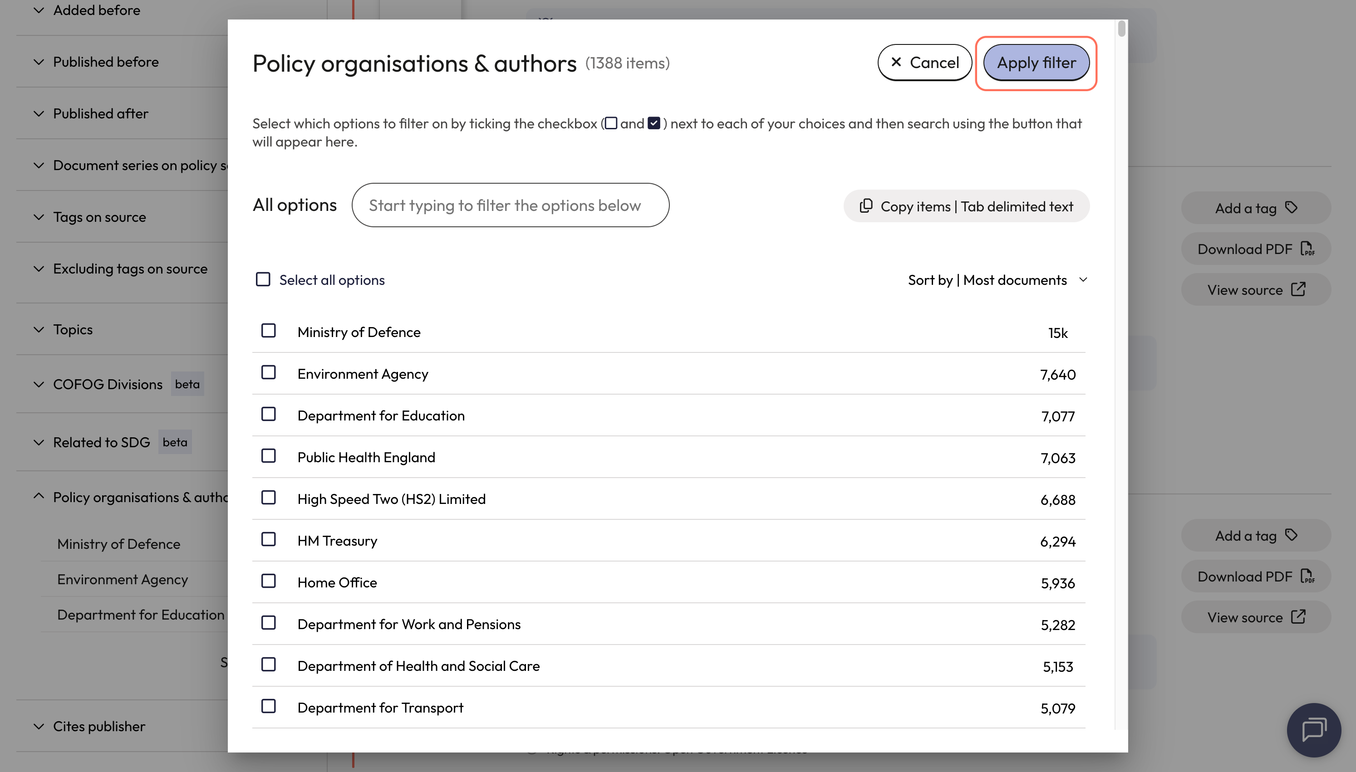
Task: Click the Cancel button
Action: (924, 63)
